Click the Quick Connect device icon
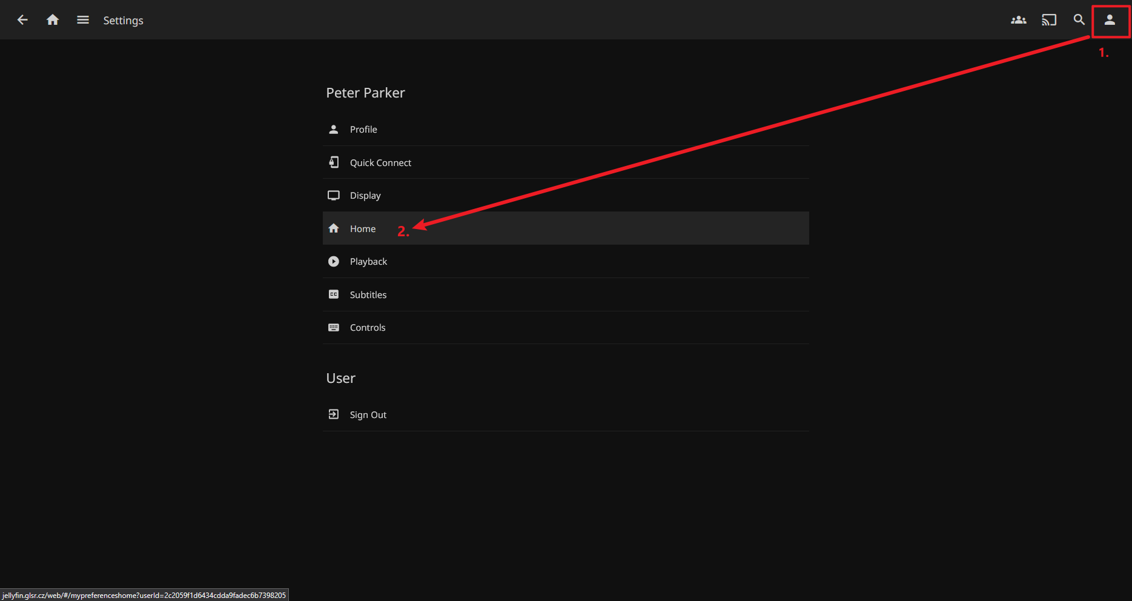Viewport: 1132px width, 601px height. 334,162
